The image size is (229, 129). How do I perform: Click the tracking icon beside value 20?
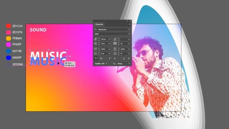click(115, 44)
